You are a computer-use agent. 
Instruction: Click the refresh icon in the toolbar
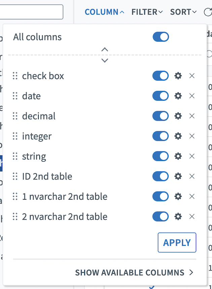point(207,12)
